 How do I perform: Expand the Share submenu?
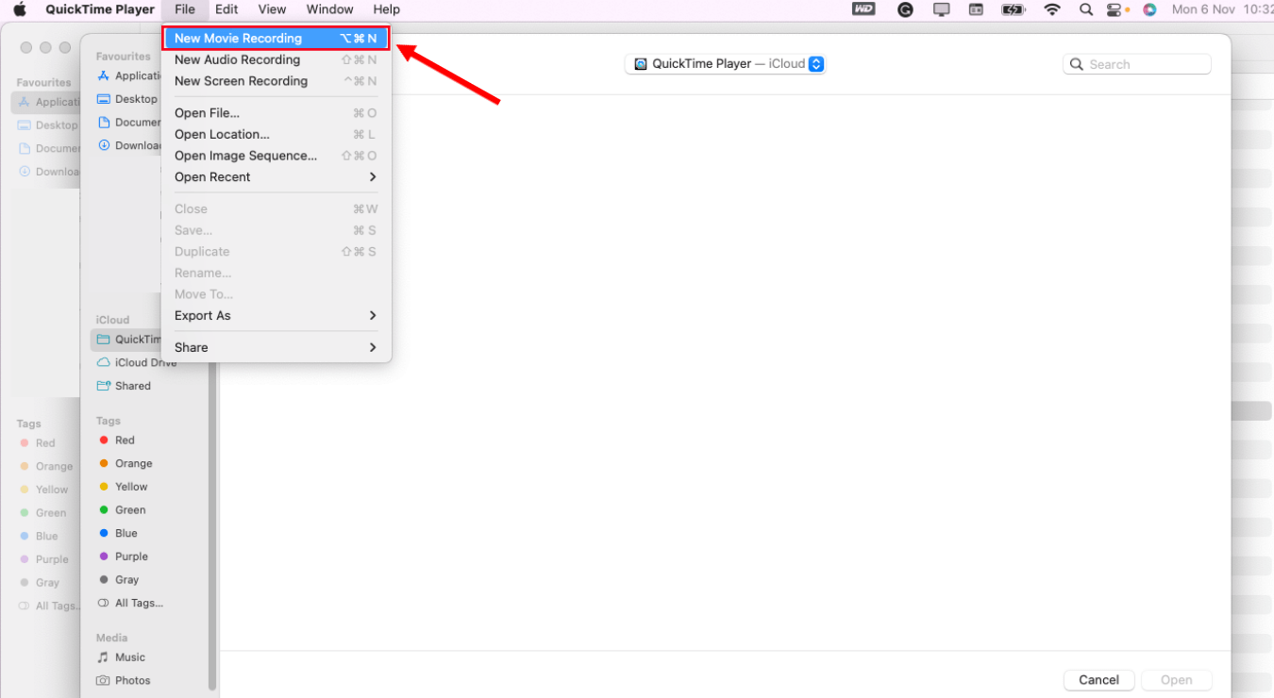tap(277, 347)
